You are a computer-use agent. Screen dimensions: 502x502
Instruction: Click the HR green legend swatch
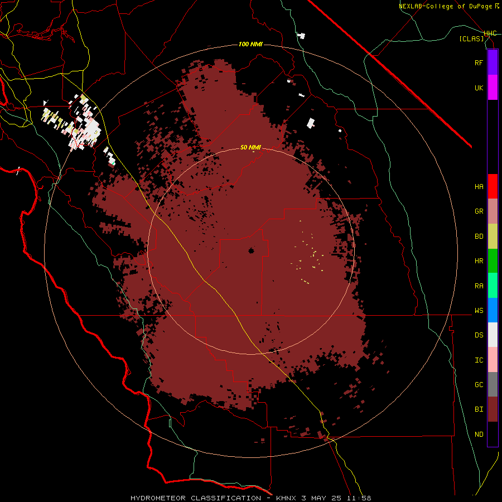pyautogui.click(x=493, y=261)
